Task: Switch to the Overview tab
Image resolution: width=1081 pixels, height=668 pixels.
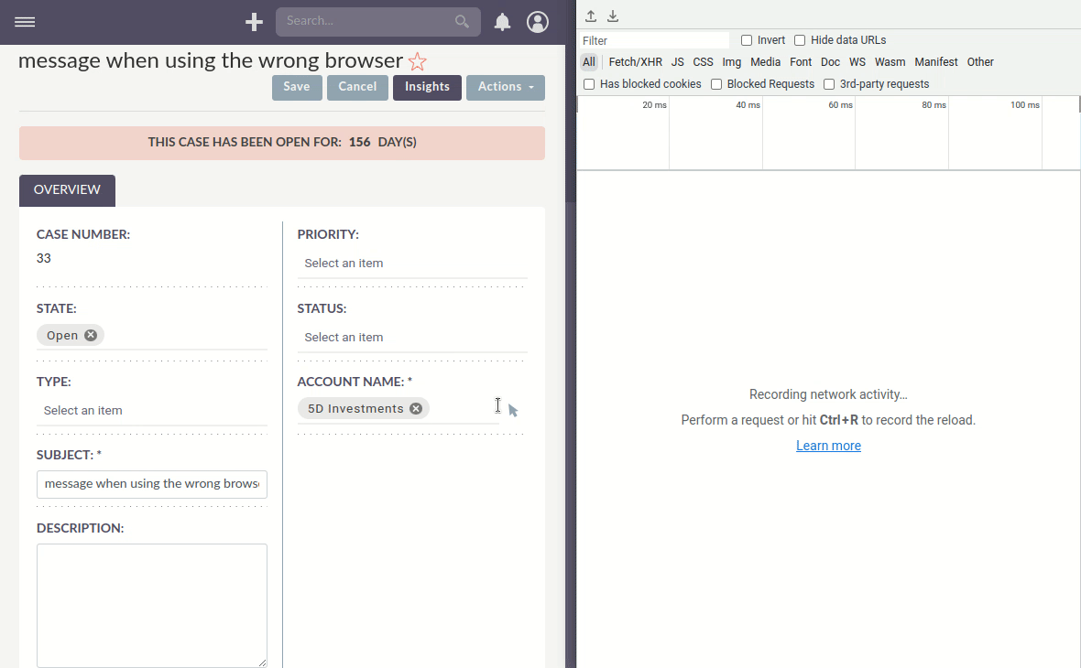Action: [66, 189]
